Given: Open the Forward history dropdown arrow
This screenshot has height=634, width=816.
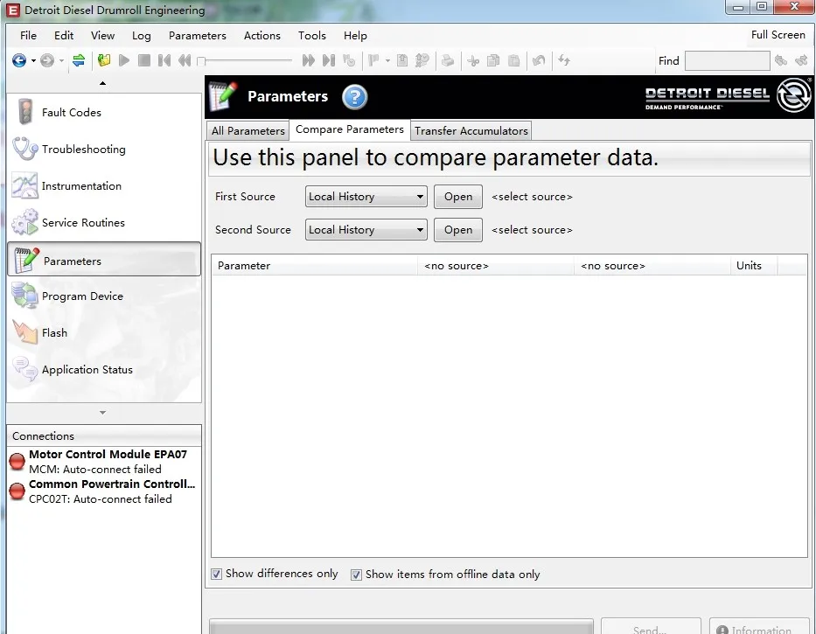Looking at the screenshot, I should [x=61, y=61].
